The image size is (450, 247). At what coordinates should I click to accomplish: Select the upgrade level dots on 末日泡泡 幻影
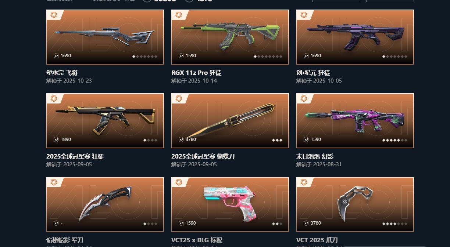click(x=395, y=140)
